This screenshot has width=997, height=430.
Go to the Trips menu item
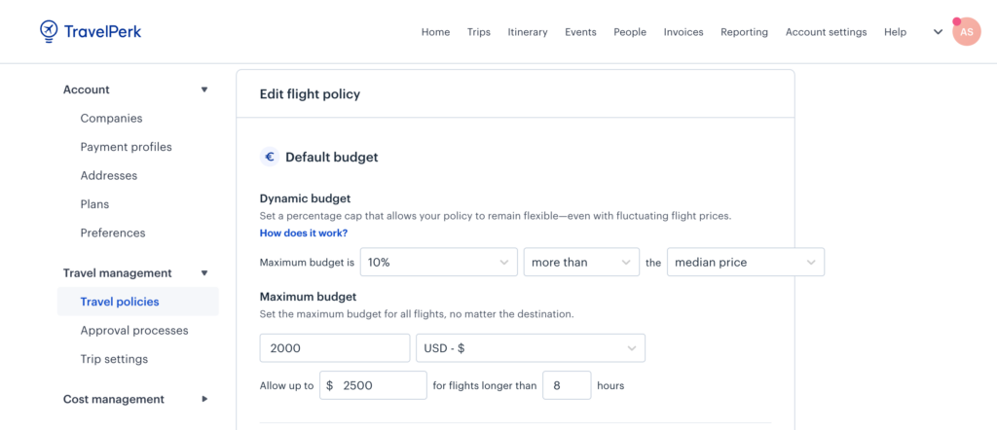[479, 32]
